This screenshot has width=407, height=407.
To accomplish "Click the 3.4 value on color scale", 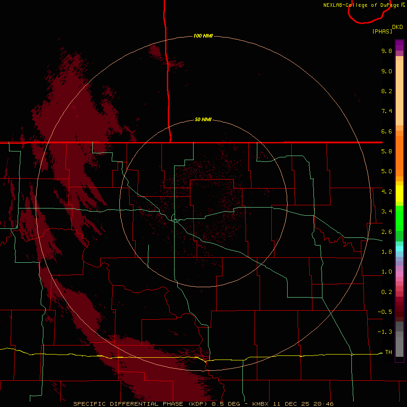I will tap(387, 212).
